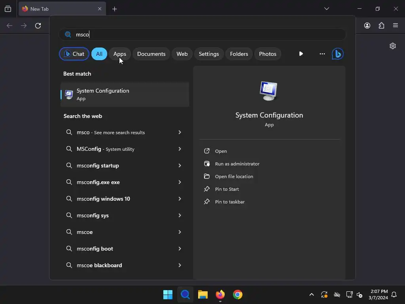This screenshot has width=405, height=304.
Task: Switch to the Documents filter
Action: coord(151,54)
